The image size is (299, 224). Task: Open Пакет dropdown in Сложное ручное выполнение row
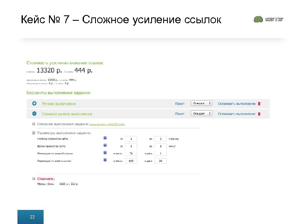[201, 113]
